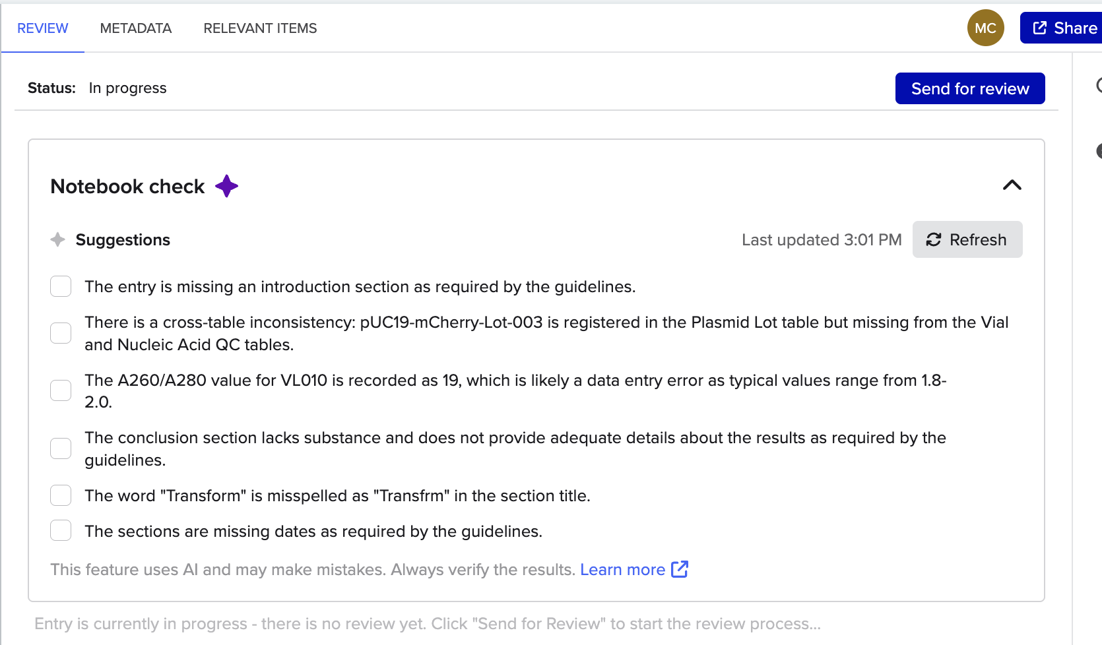Collapse the Notebook check panel
The image size is (1102, 645).
(1012, 185)
